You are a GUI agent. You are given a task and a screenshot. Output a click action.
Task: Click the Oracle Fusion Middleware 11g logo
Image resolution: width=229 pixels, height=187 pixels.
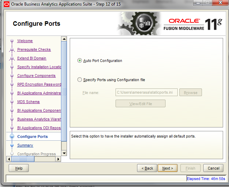pos(193,24)
